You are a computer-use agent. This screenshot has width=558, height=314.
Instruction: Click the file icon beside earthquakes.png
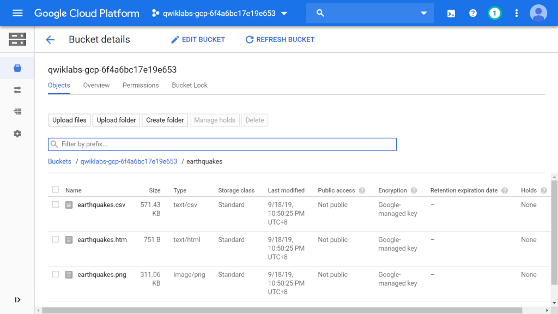[69, 275]
